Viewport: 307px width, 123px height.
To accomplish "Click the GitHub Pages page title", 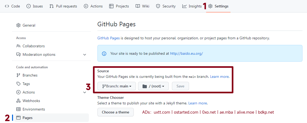I will coord(116,24).
